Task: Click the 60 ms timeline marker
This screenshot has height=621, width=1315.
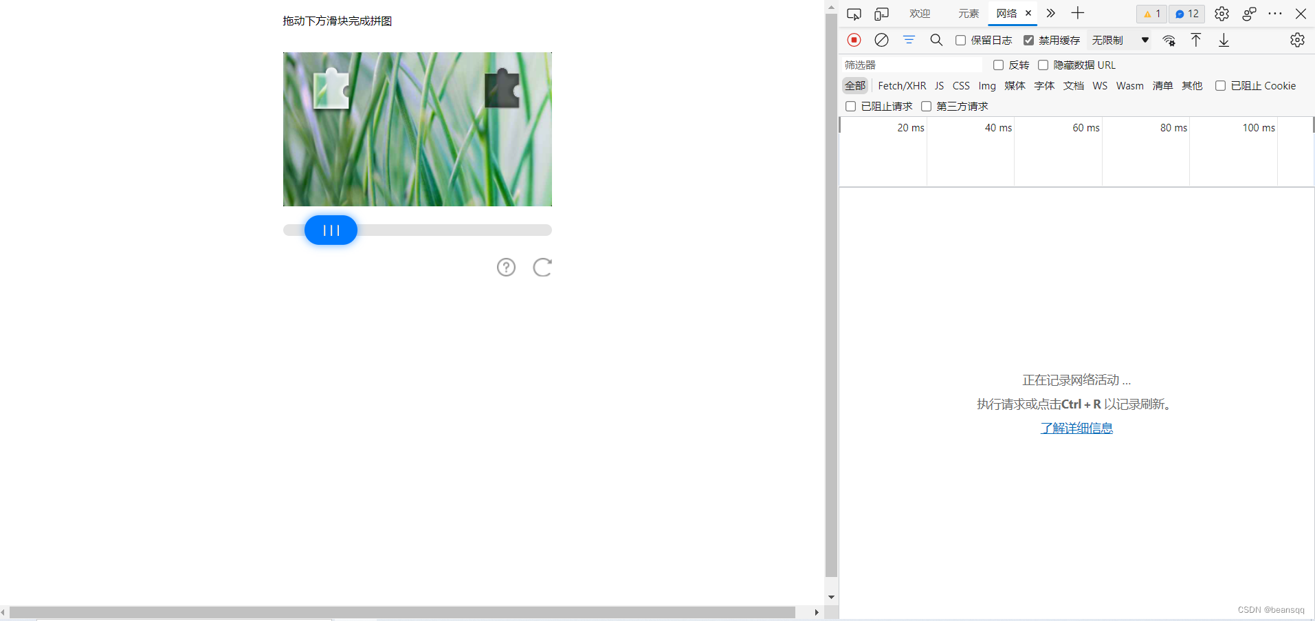Action: [x=1086, y=128]
